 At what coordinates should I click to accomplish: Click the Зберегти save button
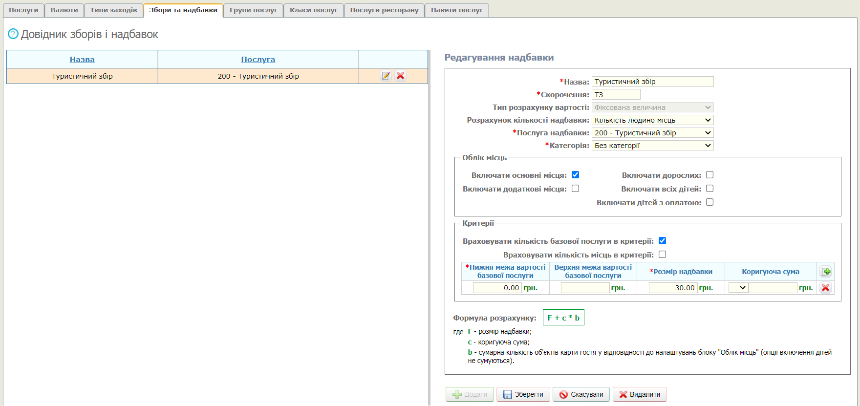523,394
